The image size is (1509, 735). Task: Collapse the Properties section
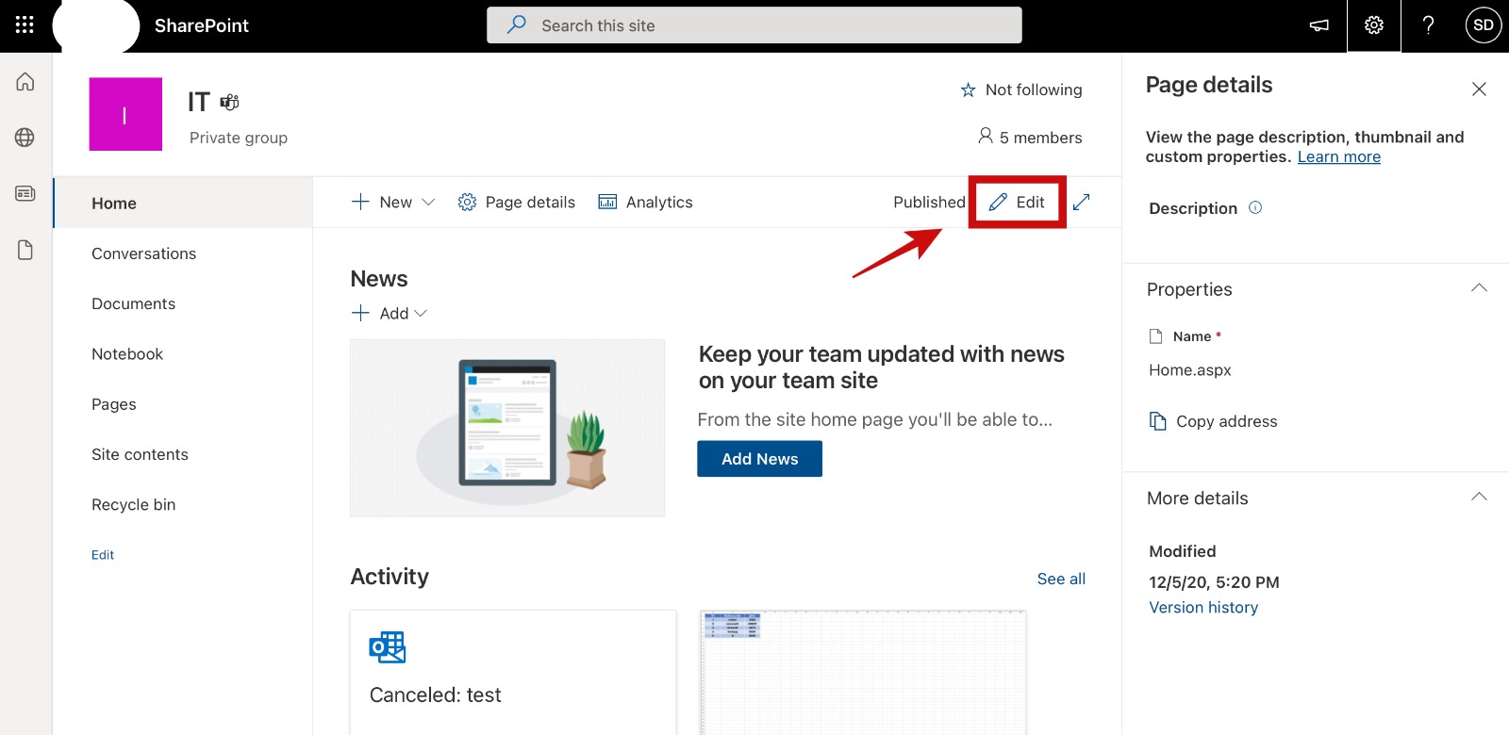point(1478,288)
